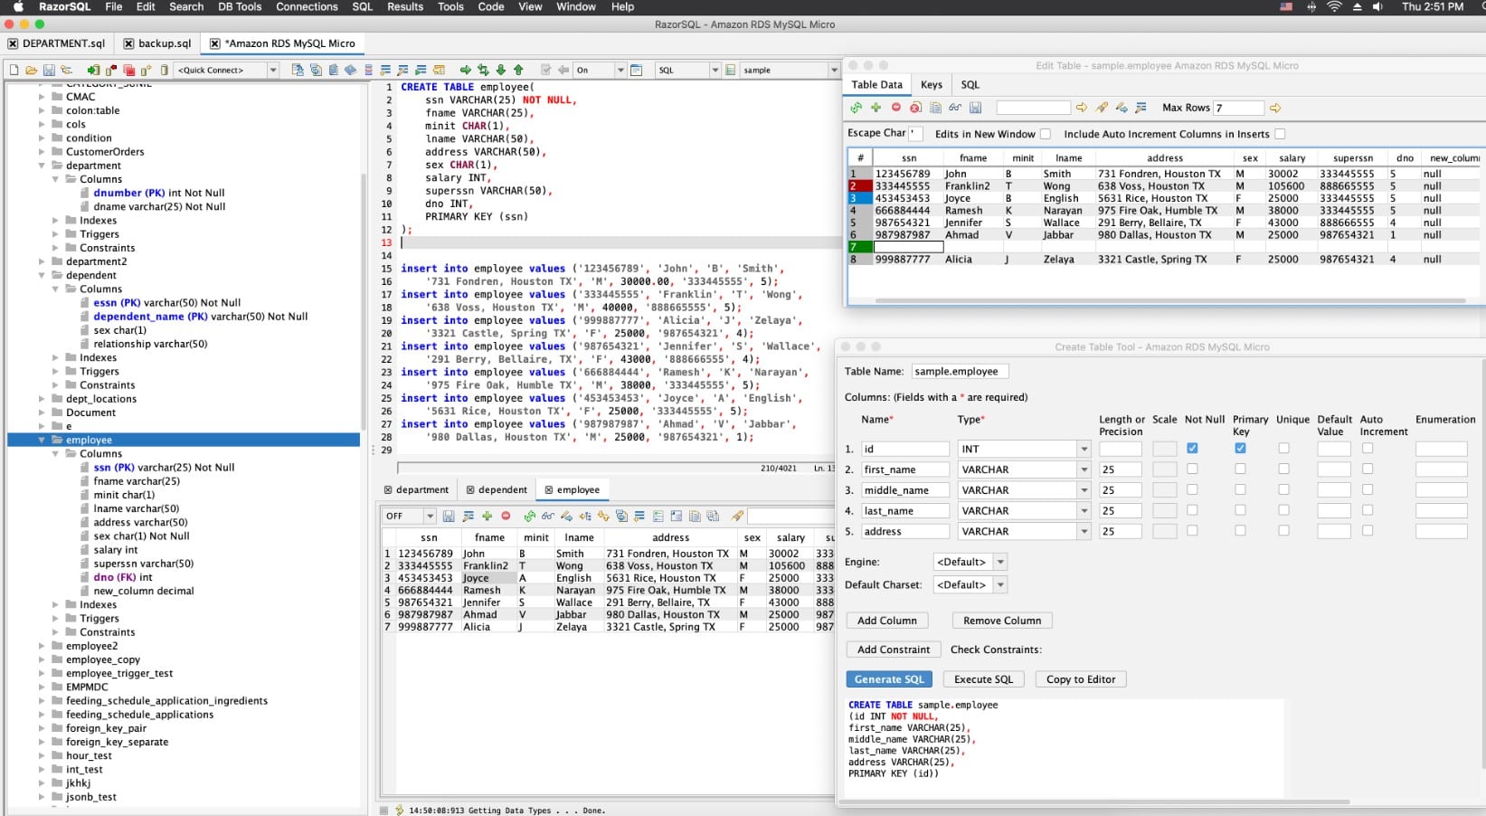Click the green down arrow in editor toolbar

[x=501, y=70]
